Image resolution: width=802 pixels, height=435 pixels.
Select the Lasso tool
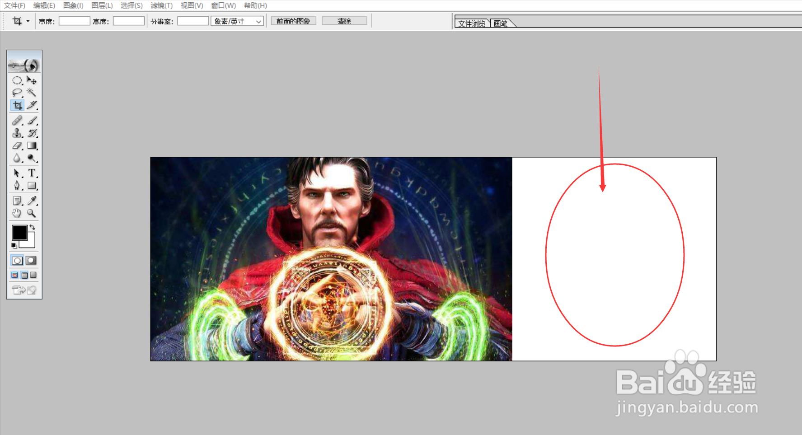(x=17, y=93)
